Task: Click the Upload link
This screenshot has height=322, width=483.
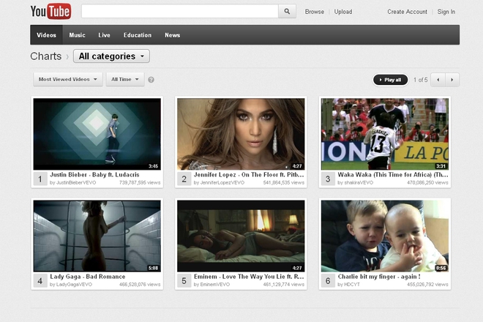Action: tap(343, 12)
